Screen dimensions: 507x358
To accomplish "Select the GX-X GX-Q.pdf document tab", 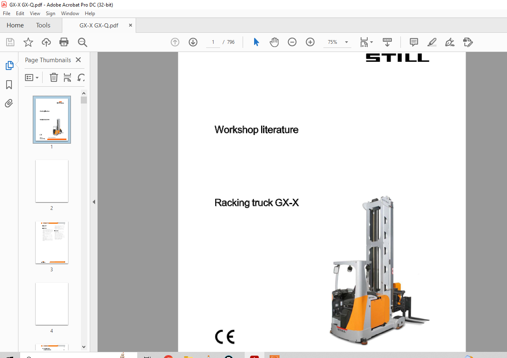I will (99, 25).
